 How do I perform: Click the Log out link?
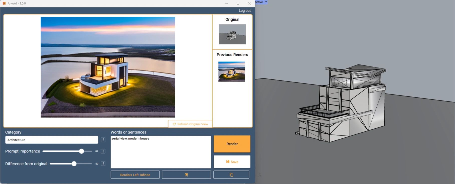click(x=244, y=11)
